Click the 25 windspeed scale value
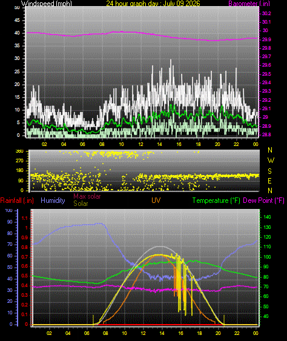 pos(17,71)
